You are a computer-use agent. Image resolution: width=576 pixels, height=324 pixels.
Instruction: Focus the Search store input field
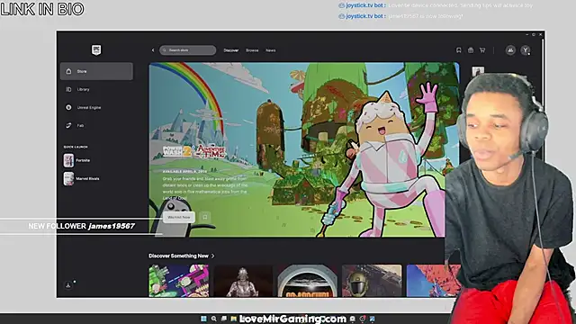(x=188, y=50)
